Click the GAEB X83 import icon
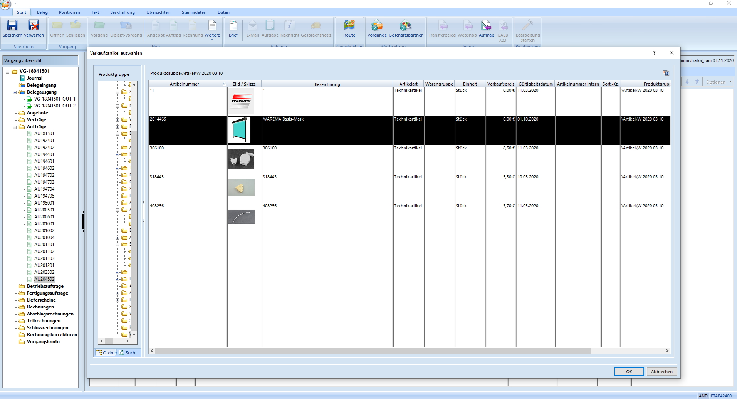737x399 pixels. (x=503, y=25)
